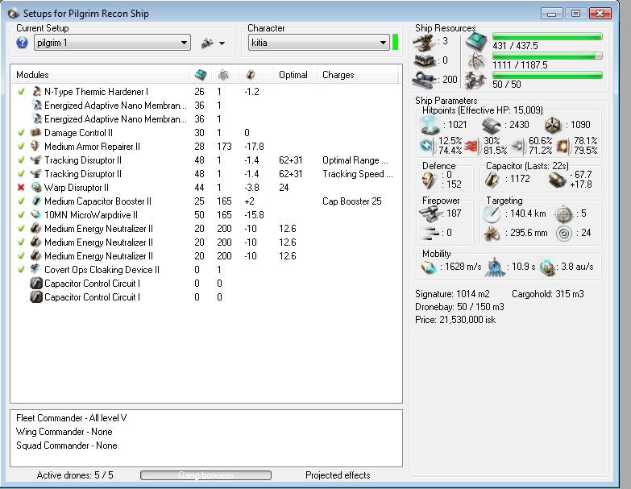Viewport: 631px width, 489px height.
Task: Click the drone bandwidth bar 50 / 50
Action: (x=547, y=75)
